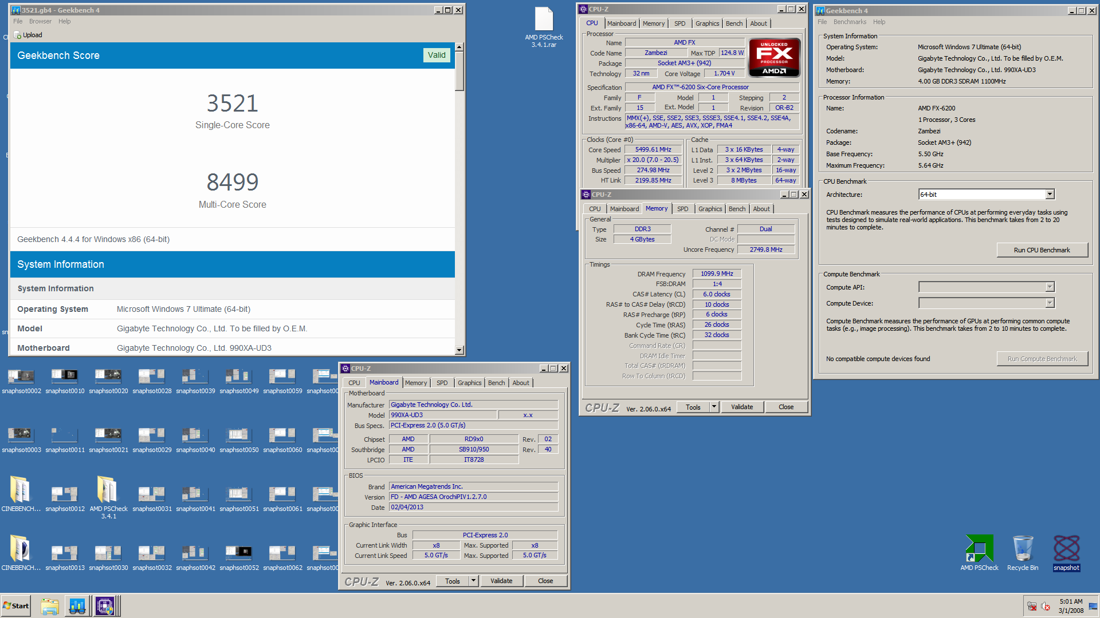Open the Browser menu in Geekbench results

(x=40, y=21)
